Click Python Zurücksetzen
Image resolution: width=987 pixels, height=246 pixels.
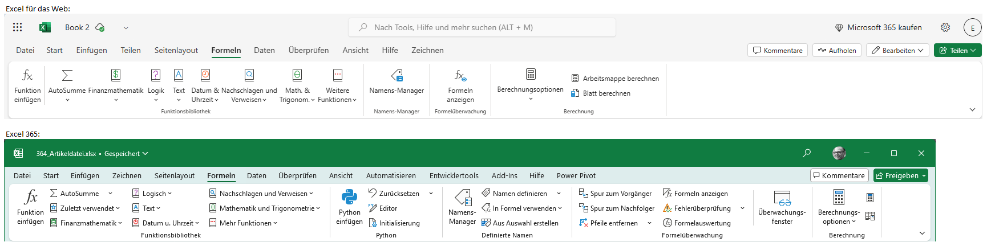[394, 194]
